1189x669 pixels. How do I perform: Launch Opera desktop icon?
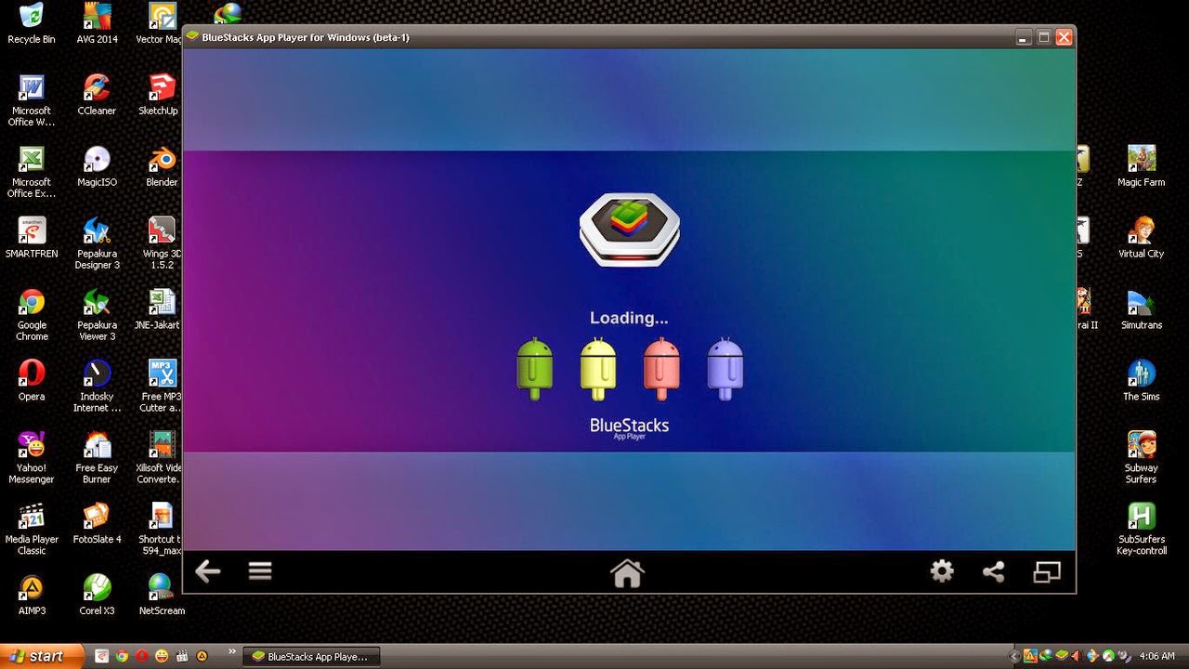click(x=32, y=381)
